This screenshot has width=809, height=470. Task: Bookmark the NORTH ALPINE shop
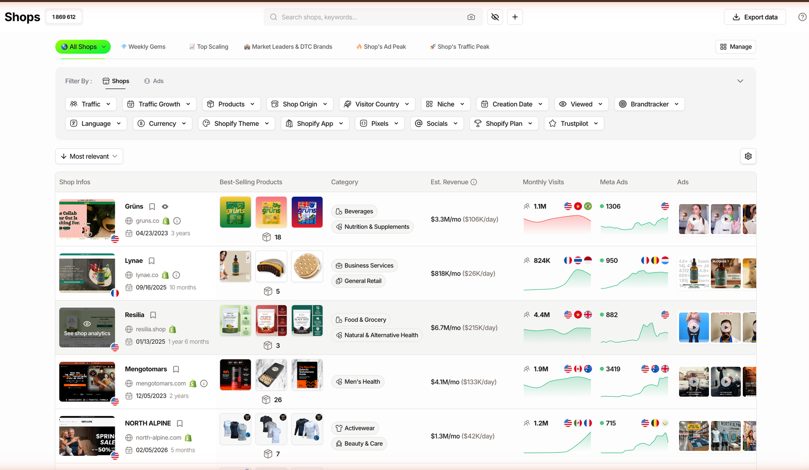tap(180, 424)
